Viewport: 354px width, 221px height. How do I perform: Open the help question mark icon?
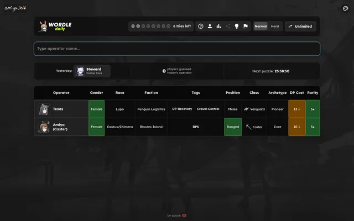coord(200,26)
